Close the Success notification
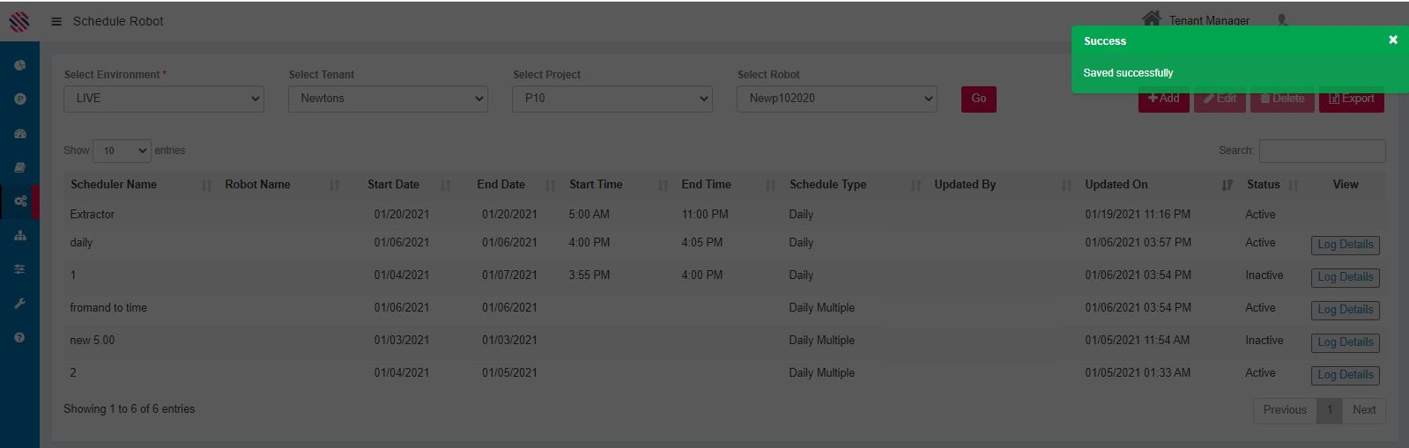The image size is (1409, 448). [1392, 40]
